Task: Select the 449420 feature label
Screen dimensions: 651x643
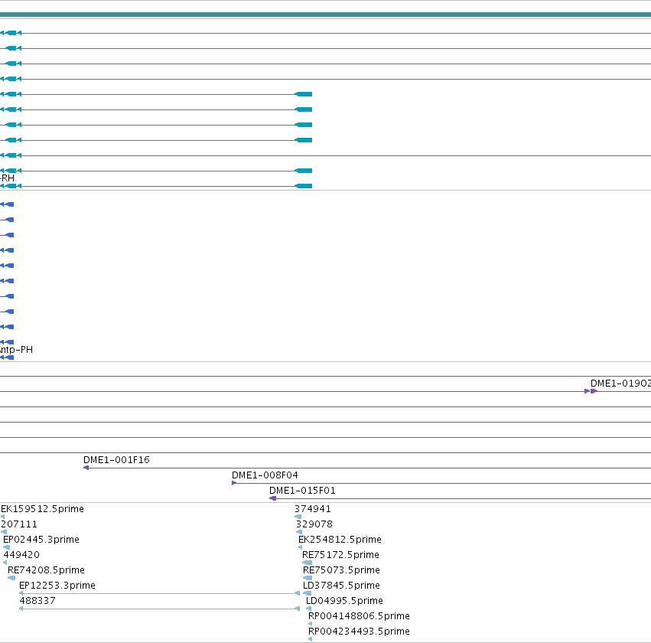Action: tap(21, 555)
